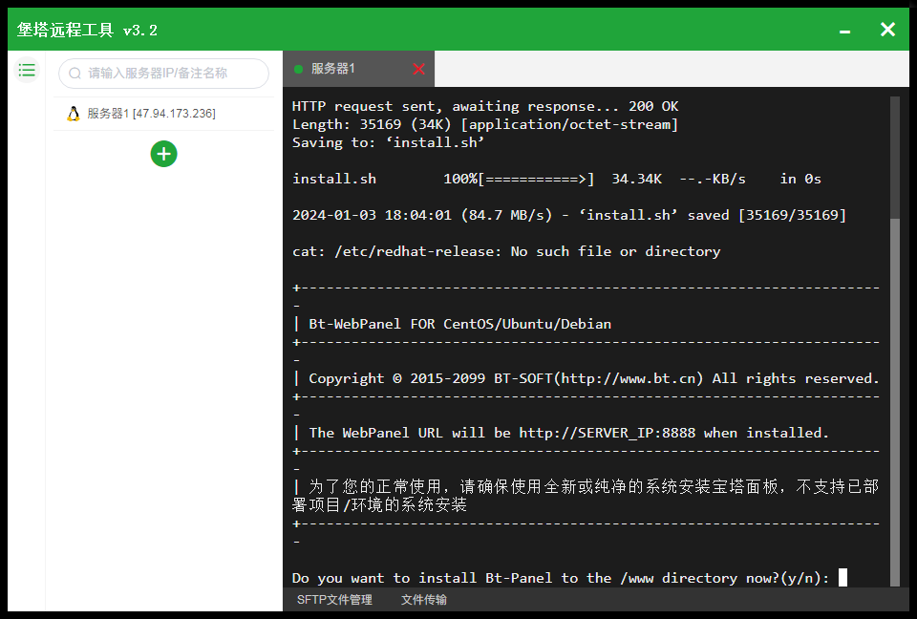Click the 'install.sh 100%' progress line
917x619 pixels.
pos(557,179)
